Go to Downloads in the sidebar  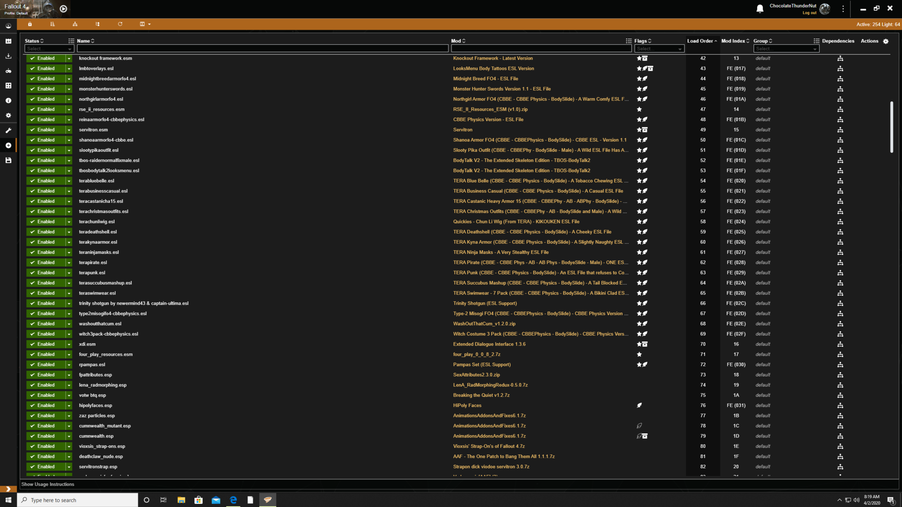click(8, 56)
